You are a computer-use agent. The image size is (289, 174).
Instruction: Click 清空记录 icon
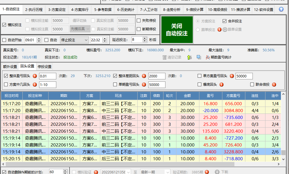[165, 57]
